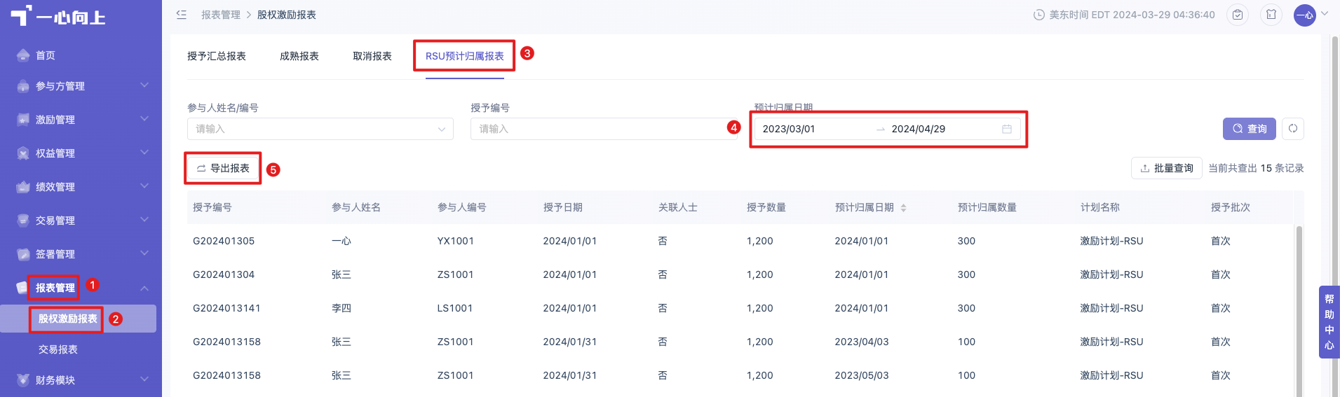The width and height of the screenshot is (1340, 397).
Task: Click the 一心 user avatar
Action: 1304,15
